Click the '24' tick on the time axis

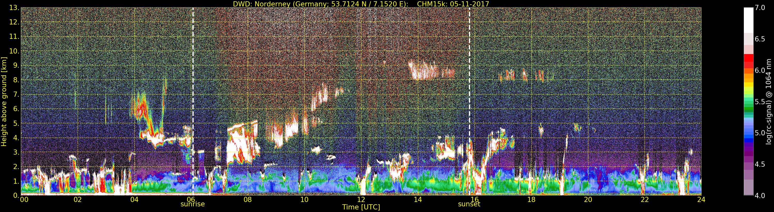pos(701,200)
